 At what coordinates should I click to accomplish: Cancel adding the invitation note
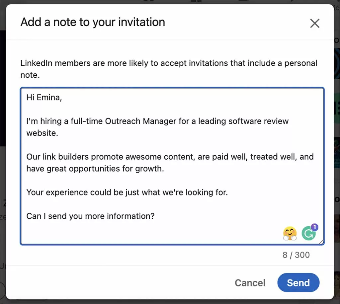point(250,283)
